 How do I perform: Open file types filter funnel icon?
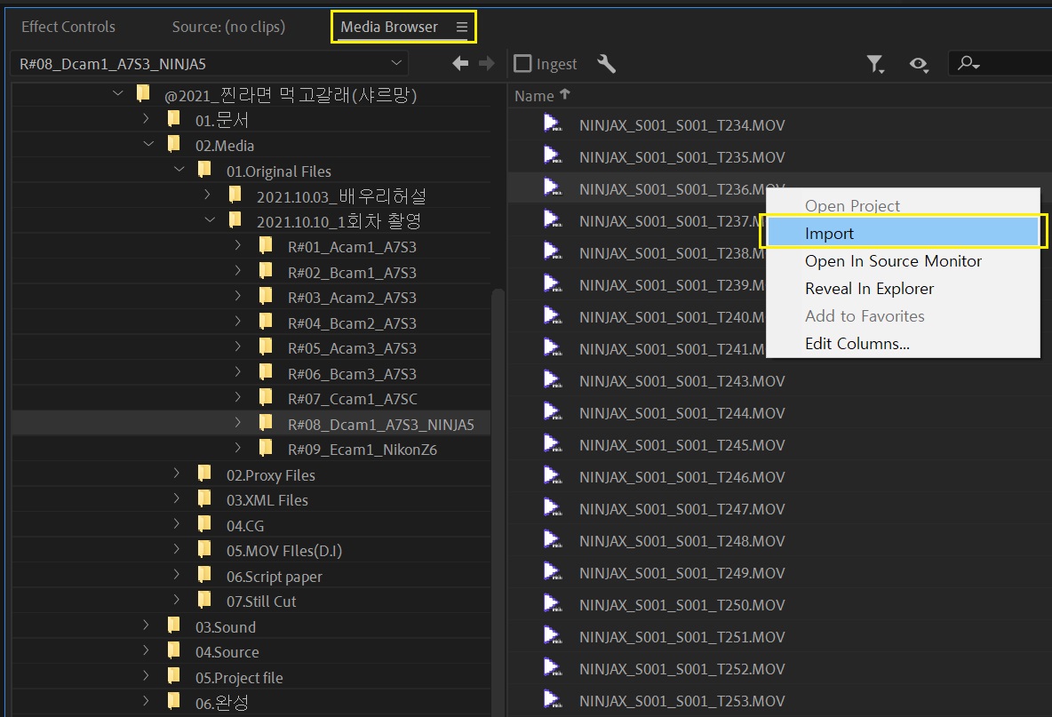point(875,64)
